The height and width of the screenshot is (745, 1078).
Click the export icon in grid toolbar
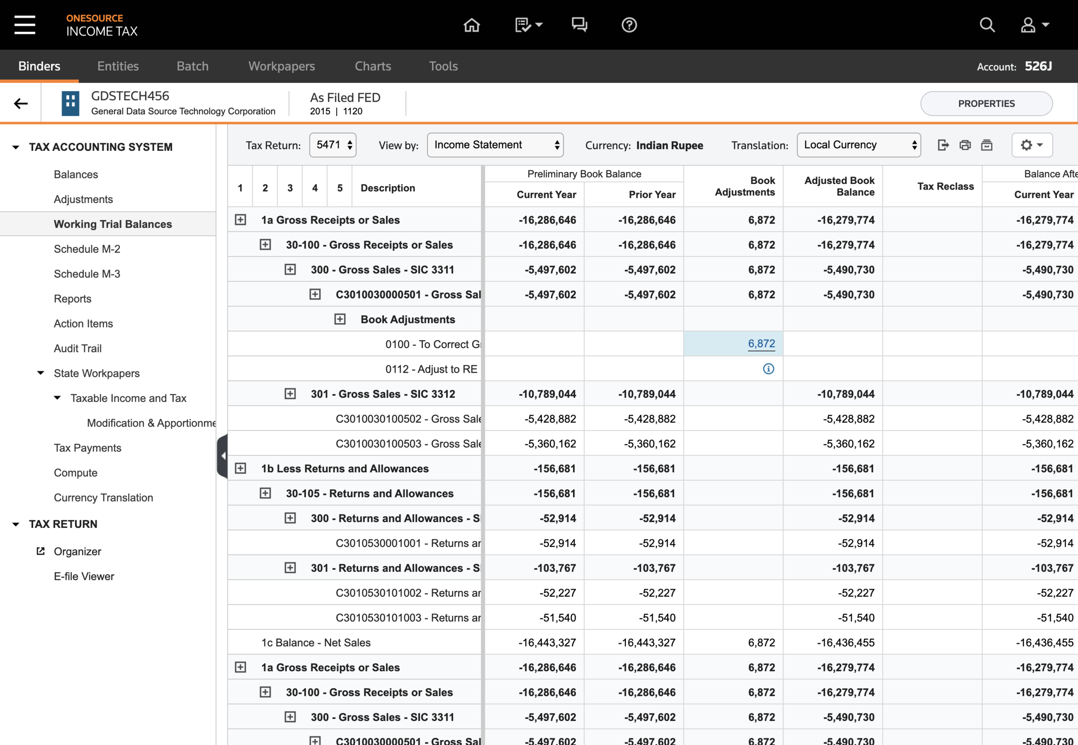[x=943, y=145]
